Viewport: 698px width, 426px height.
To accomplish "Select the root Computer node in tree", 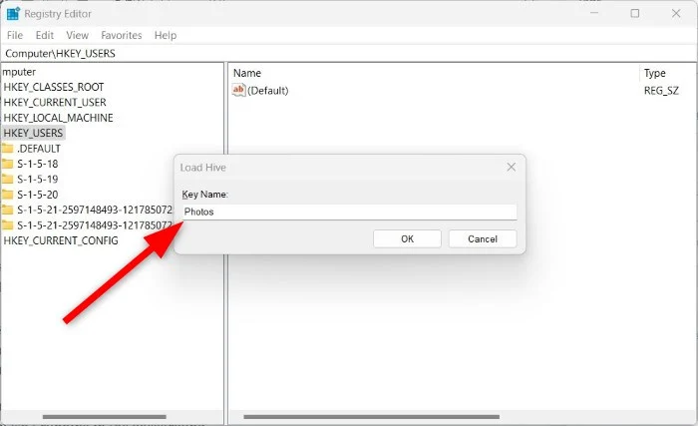I will coord(18,72).
